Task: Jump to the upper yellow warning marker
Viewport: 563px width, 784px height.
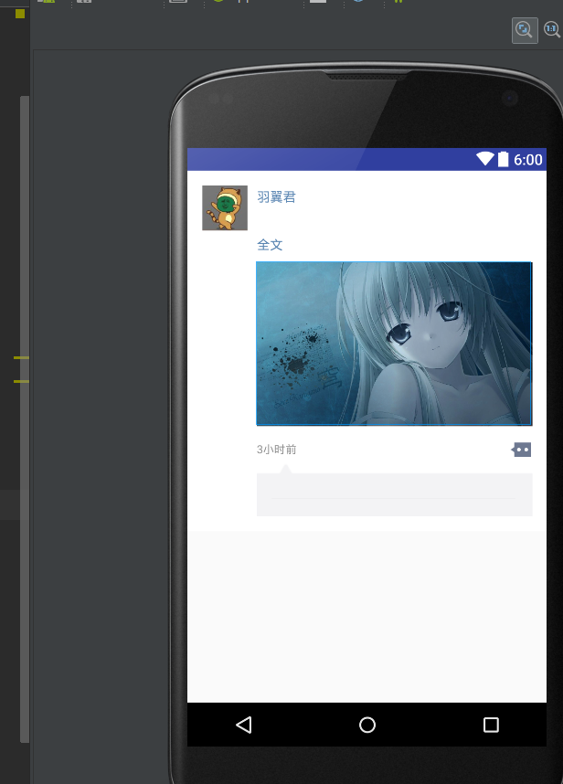Action: click(21, 358)
